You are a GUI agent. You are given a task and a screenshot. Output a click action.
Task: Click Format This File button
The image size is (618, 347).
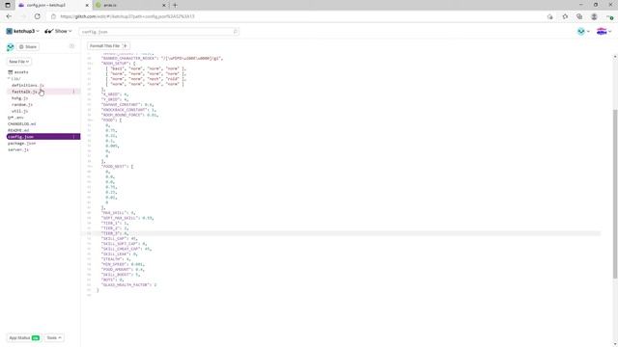[108, 46]
